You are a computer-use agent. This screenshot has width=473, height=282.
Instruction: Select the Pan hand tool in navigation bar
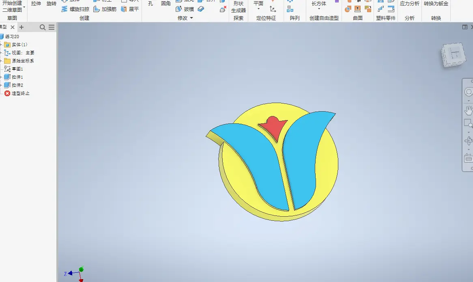point(469,110)
